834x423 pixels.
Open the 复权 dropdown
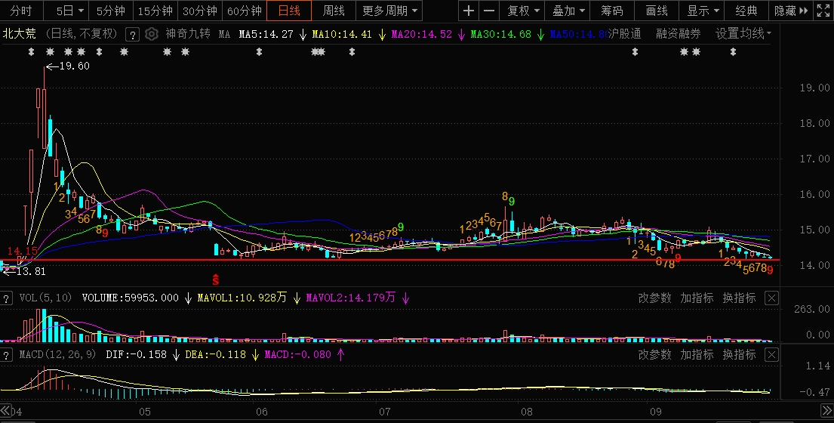coord(523,11)
